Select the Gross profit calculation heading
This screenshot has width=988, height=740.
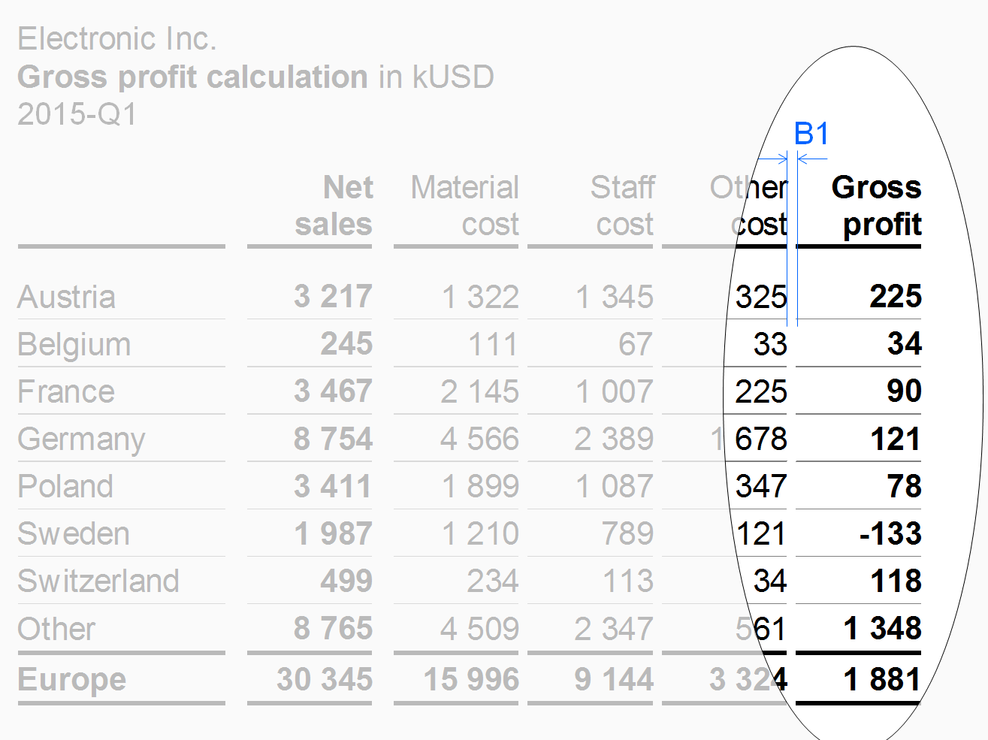tap(193, 77)
